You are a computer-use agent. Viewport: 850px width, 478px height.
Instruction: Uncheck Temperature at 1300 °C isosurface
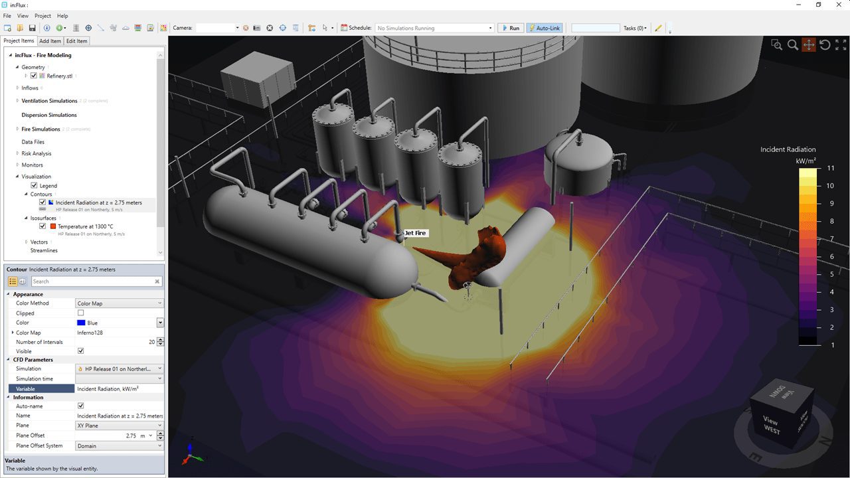click(x=42, y=226)
